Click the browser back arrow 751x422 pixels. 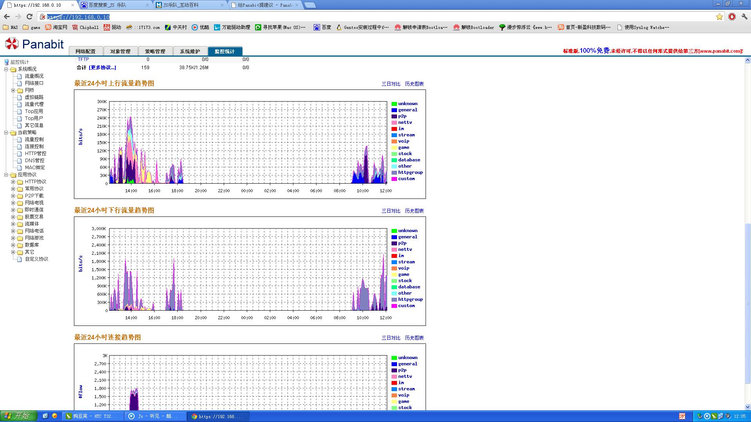click(x=7, y=16)
